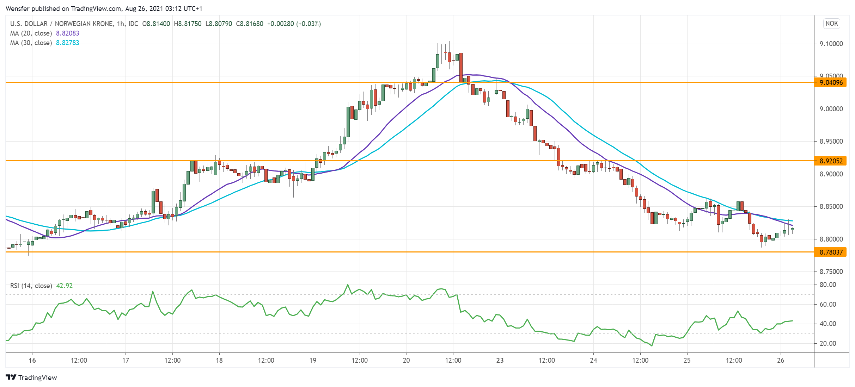
Task: Click the date label 26 on time axis
Action: (x=781, y=361)
